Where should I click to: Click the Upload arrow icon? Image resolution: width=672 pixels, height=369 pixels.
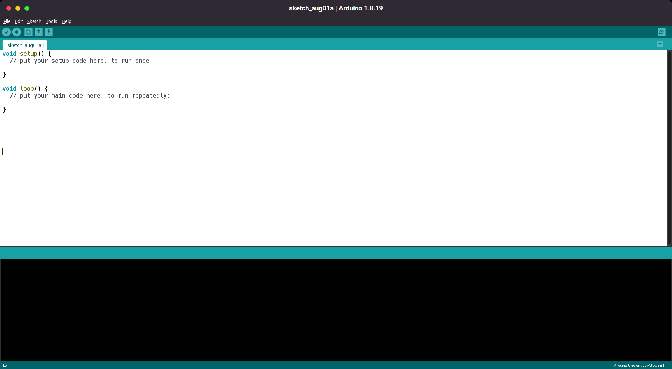(16, 32)
